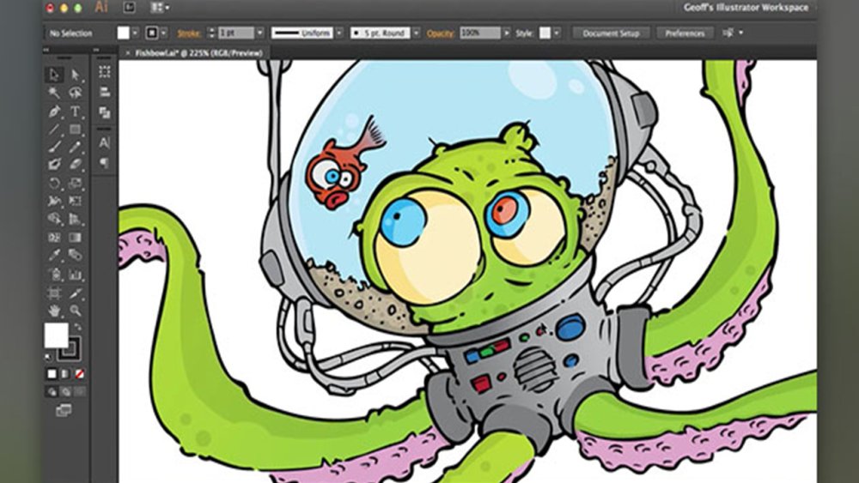Select the Direct Selection tool (white arrow)
859x483 pixels.
[x=76, y=75]
